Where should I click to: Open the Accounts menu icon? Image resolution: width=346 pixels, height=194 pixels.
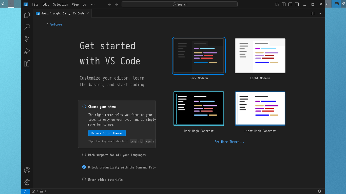[27, 170]
